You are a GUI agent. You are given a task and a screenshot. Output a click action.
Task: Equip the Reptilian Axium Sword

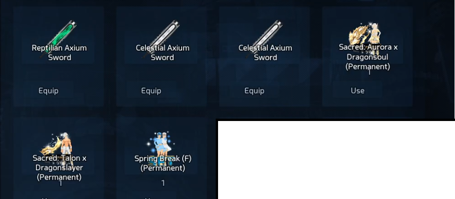click(x=49, y=91)
